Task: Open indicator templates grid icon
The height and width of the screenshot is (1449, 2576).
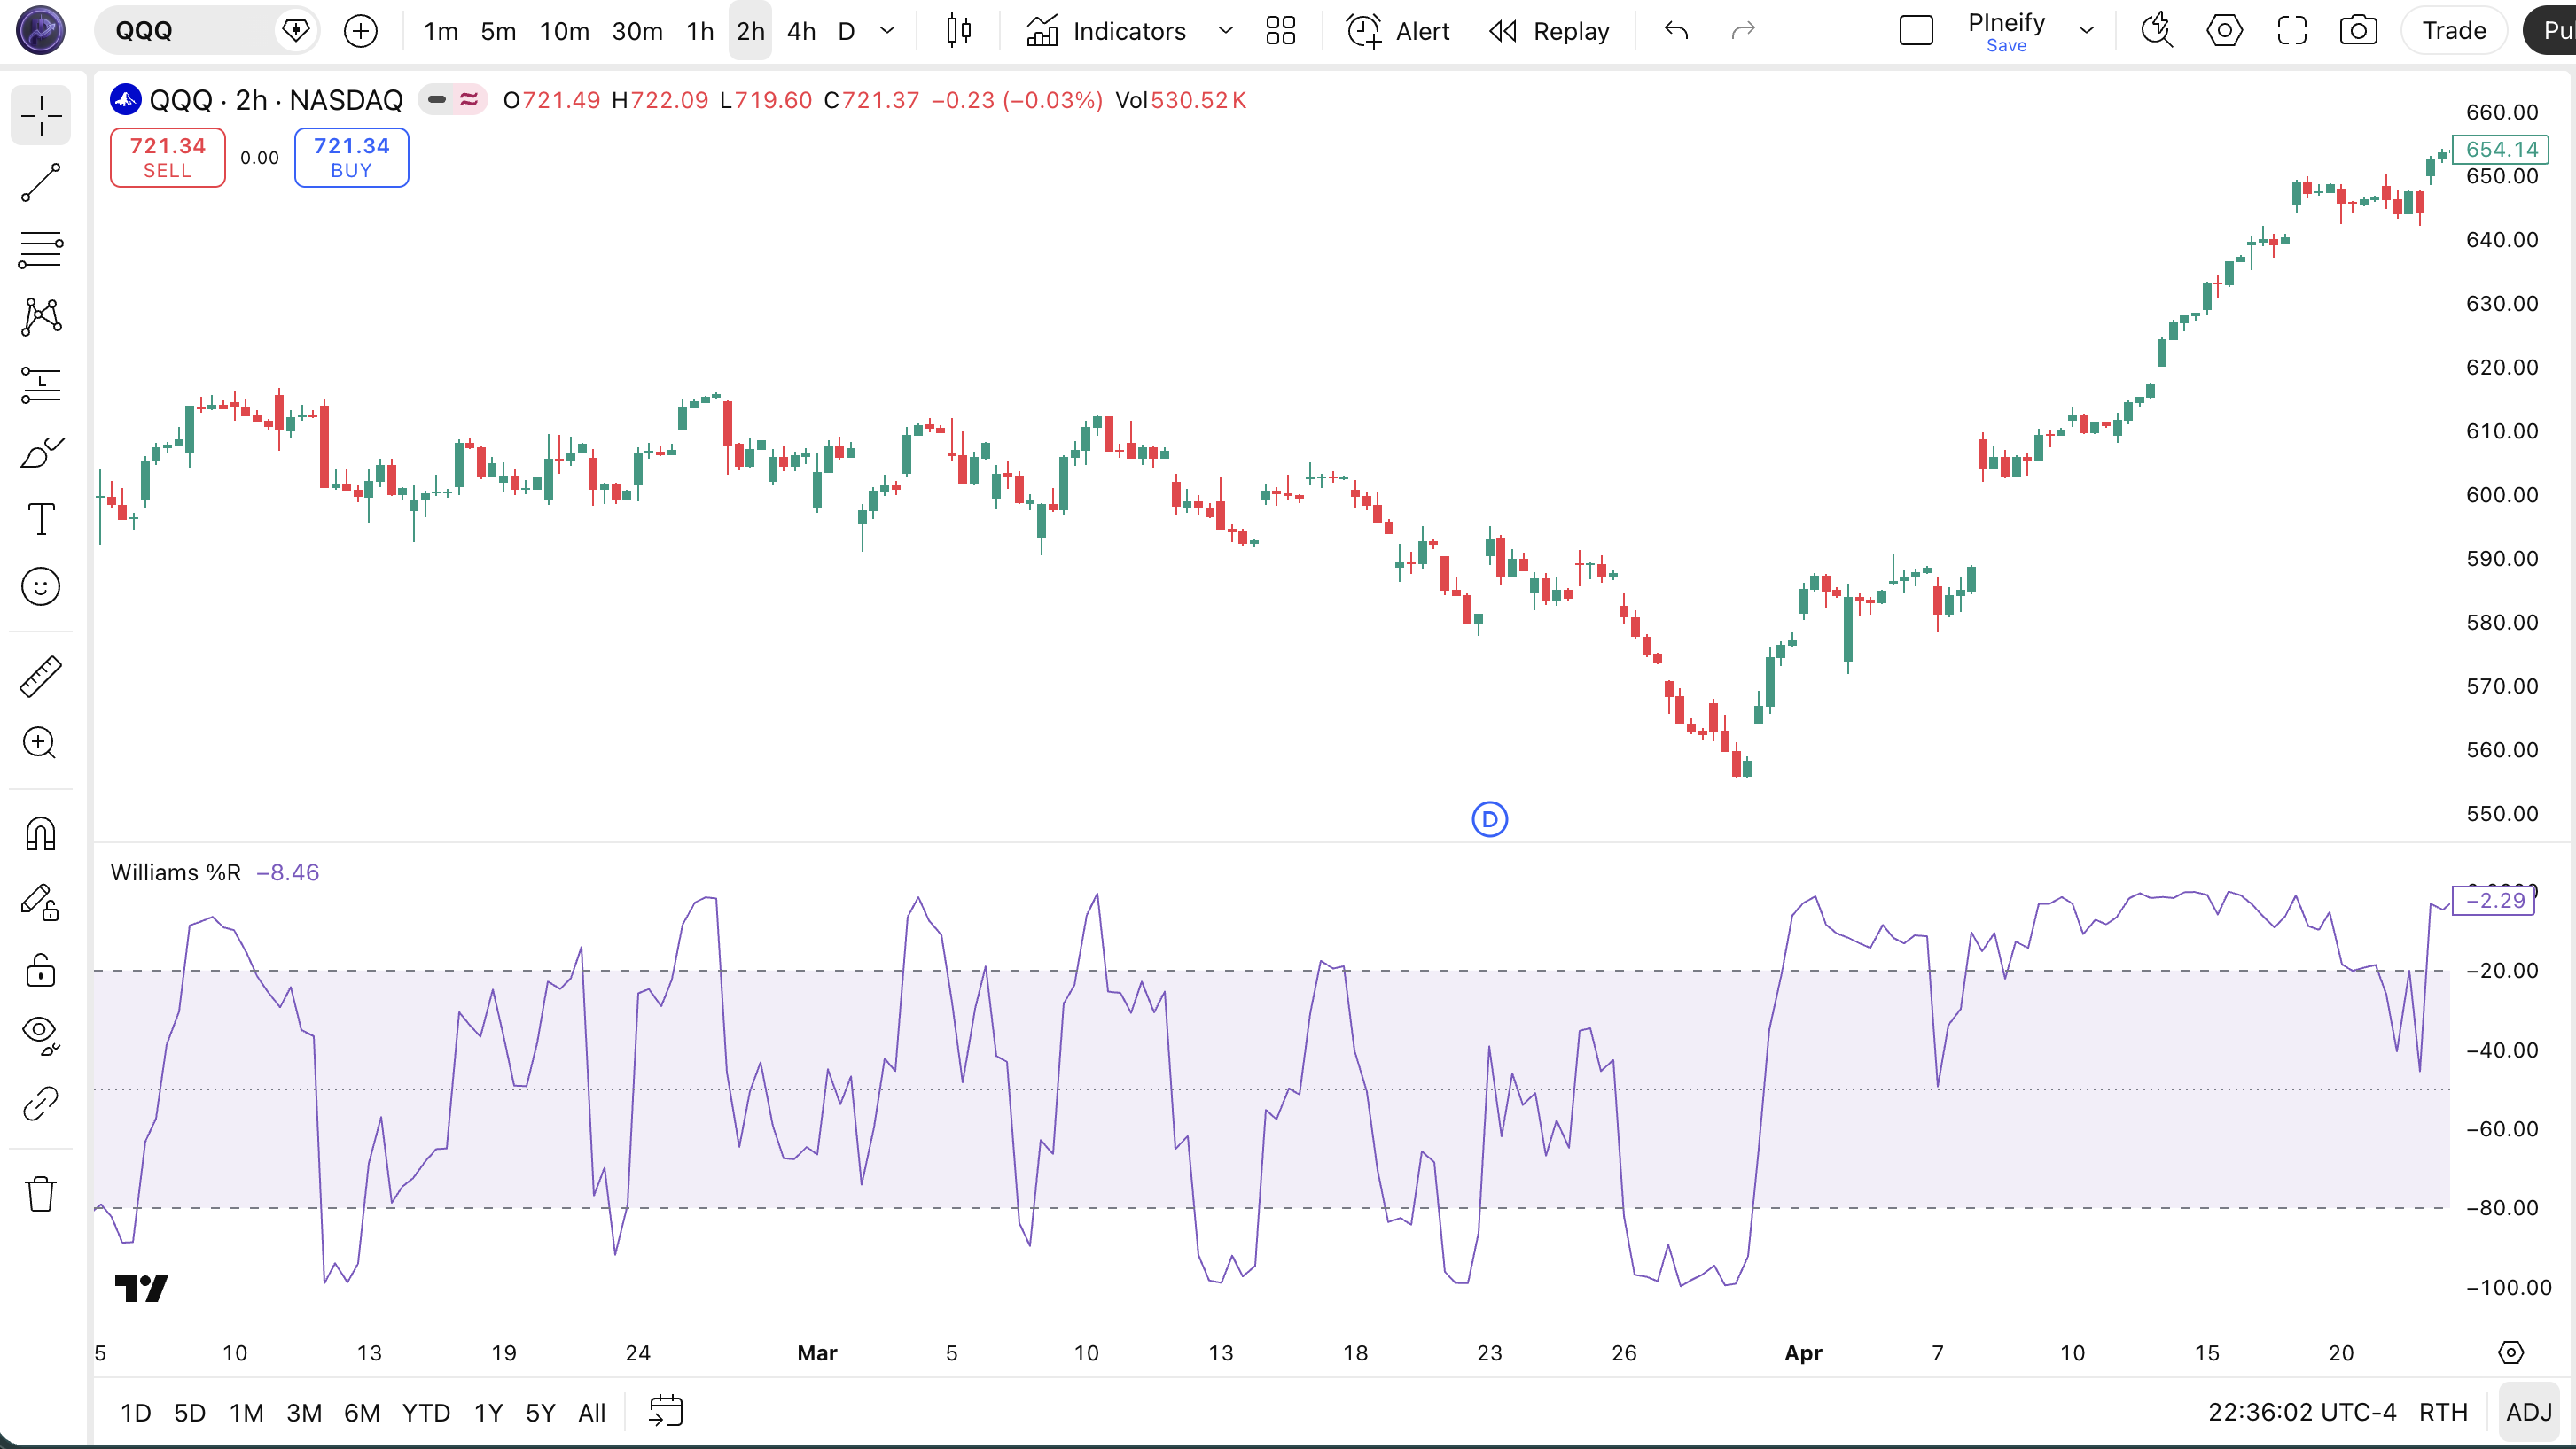Action: click(1280, 31)
